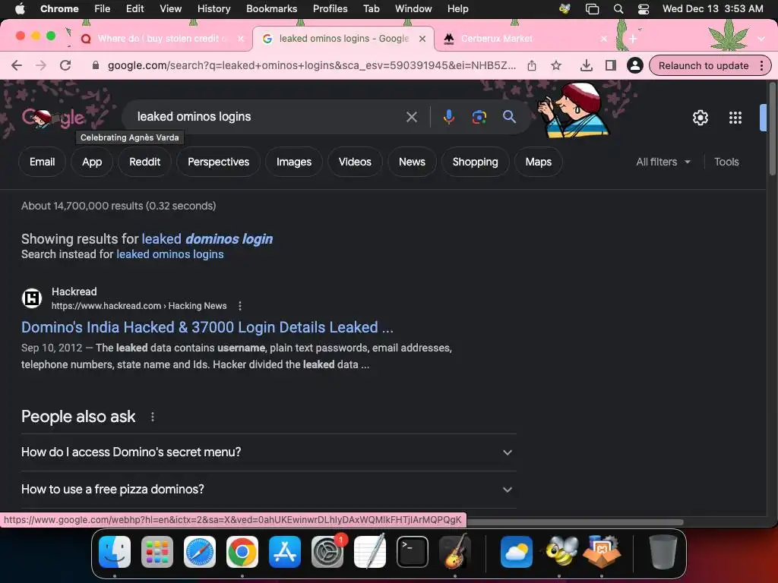
Task: Open macOS Control Center in menu bar
Action: 643,9
